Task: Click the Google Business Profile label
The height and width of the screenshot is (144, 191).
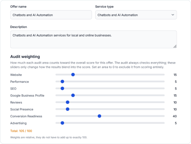Action: (27, 95)
